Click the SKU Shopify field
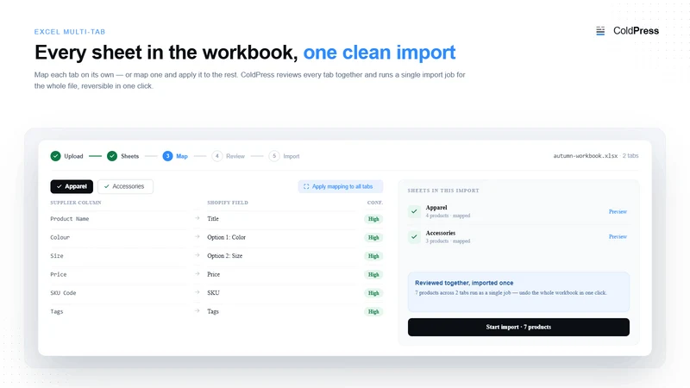Screen dimensions: 690x388 pos(213,292)
